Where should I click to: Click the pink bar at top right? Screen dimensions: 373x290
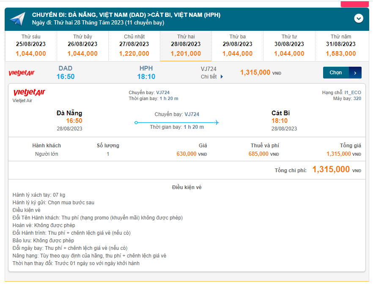(354, 3)
